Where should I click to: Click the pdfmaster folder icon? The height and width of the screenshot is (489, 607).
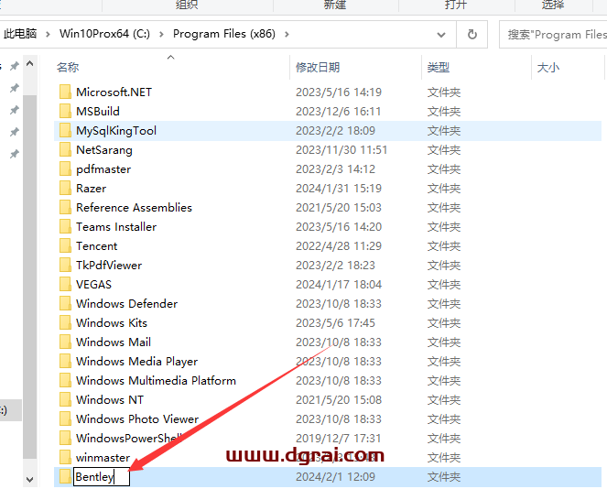[x=65, y=168]
